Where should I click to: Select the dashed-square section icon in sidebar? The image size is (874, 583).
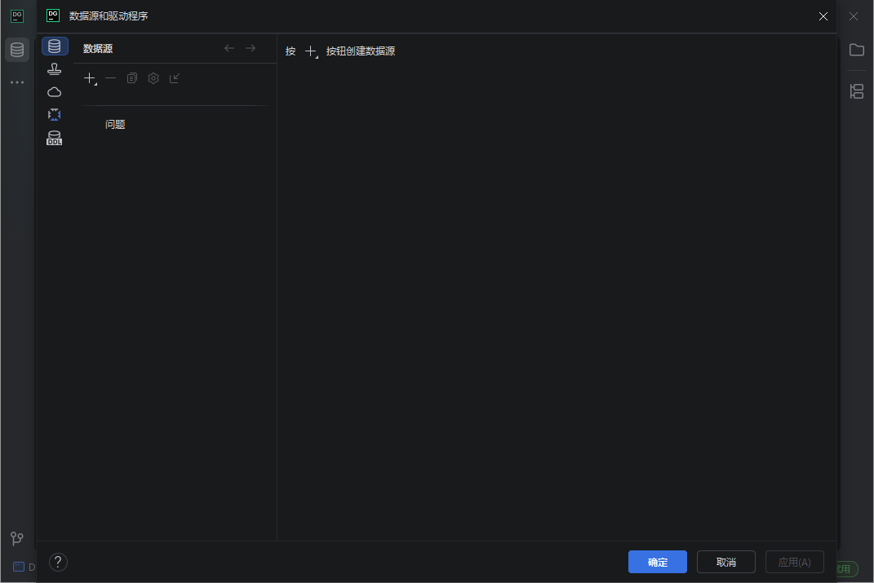click(x=54, y=114)
